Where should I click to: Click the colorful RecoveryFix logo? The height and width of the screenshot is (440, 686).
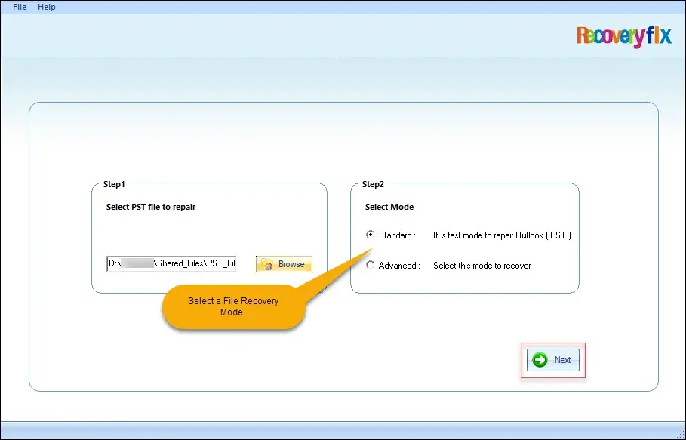(623, 36)
